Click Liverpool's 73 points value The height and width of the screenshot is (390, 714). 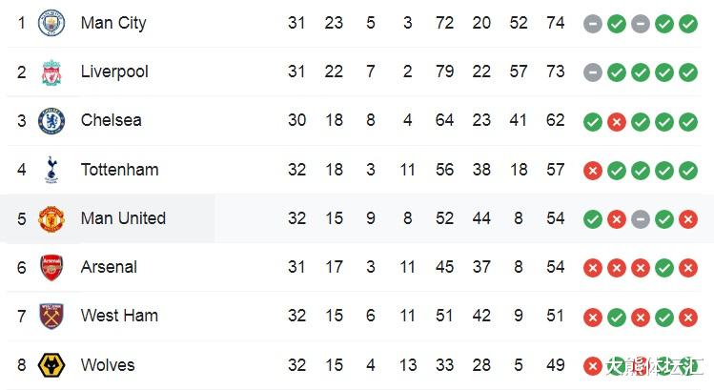click(x=556, y=72)
